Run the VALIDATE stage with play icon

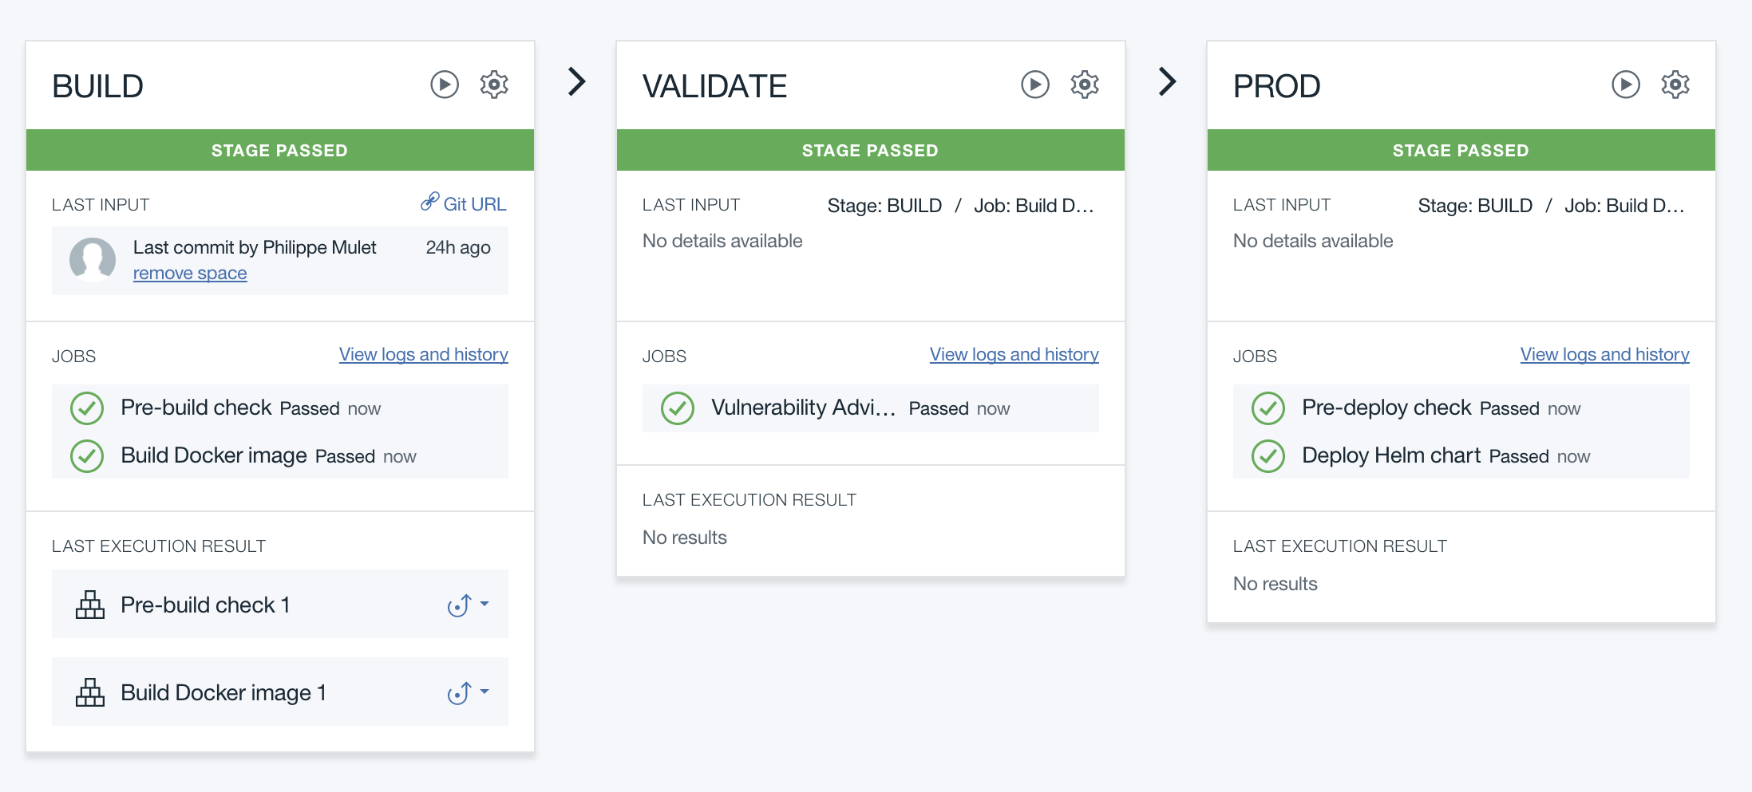pyautogui.click(x=1035, y=85)
